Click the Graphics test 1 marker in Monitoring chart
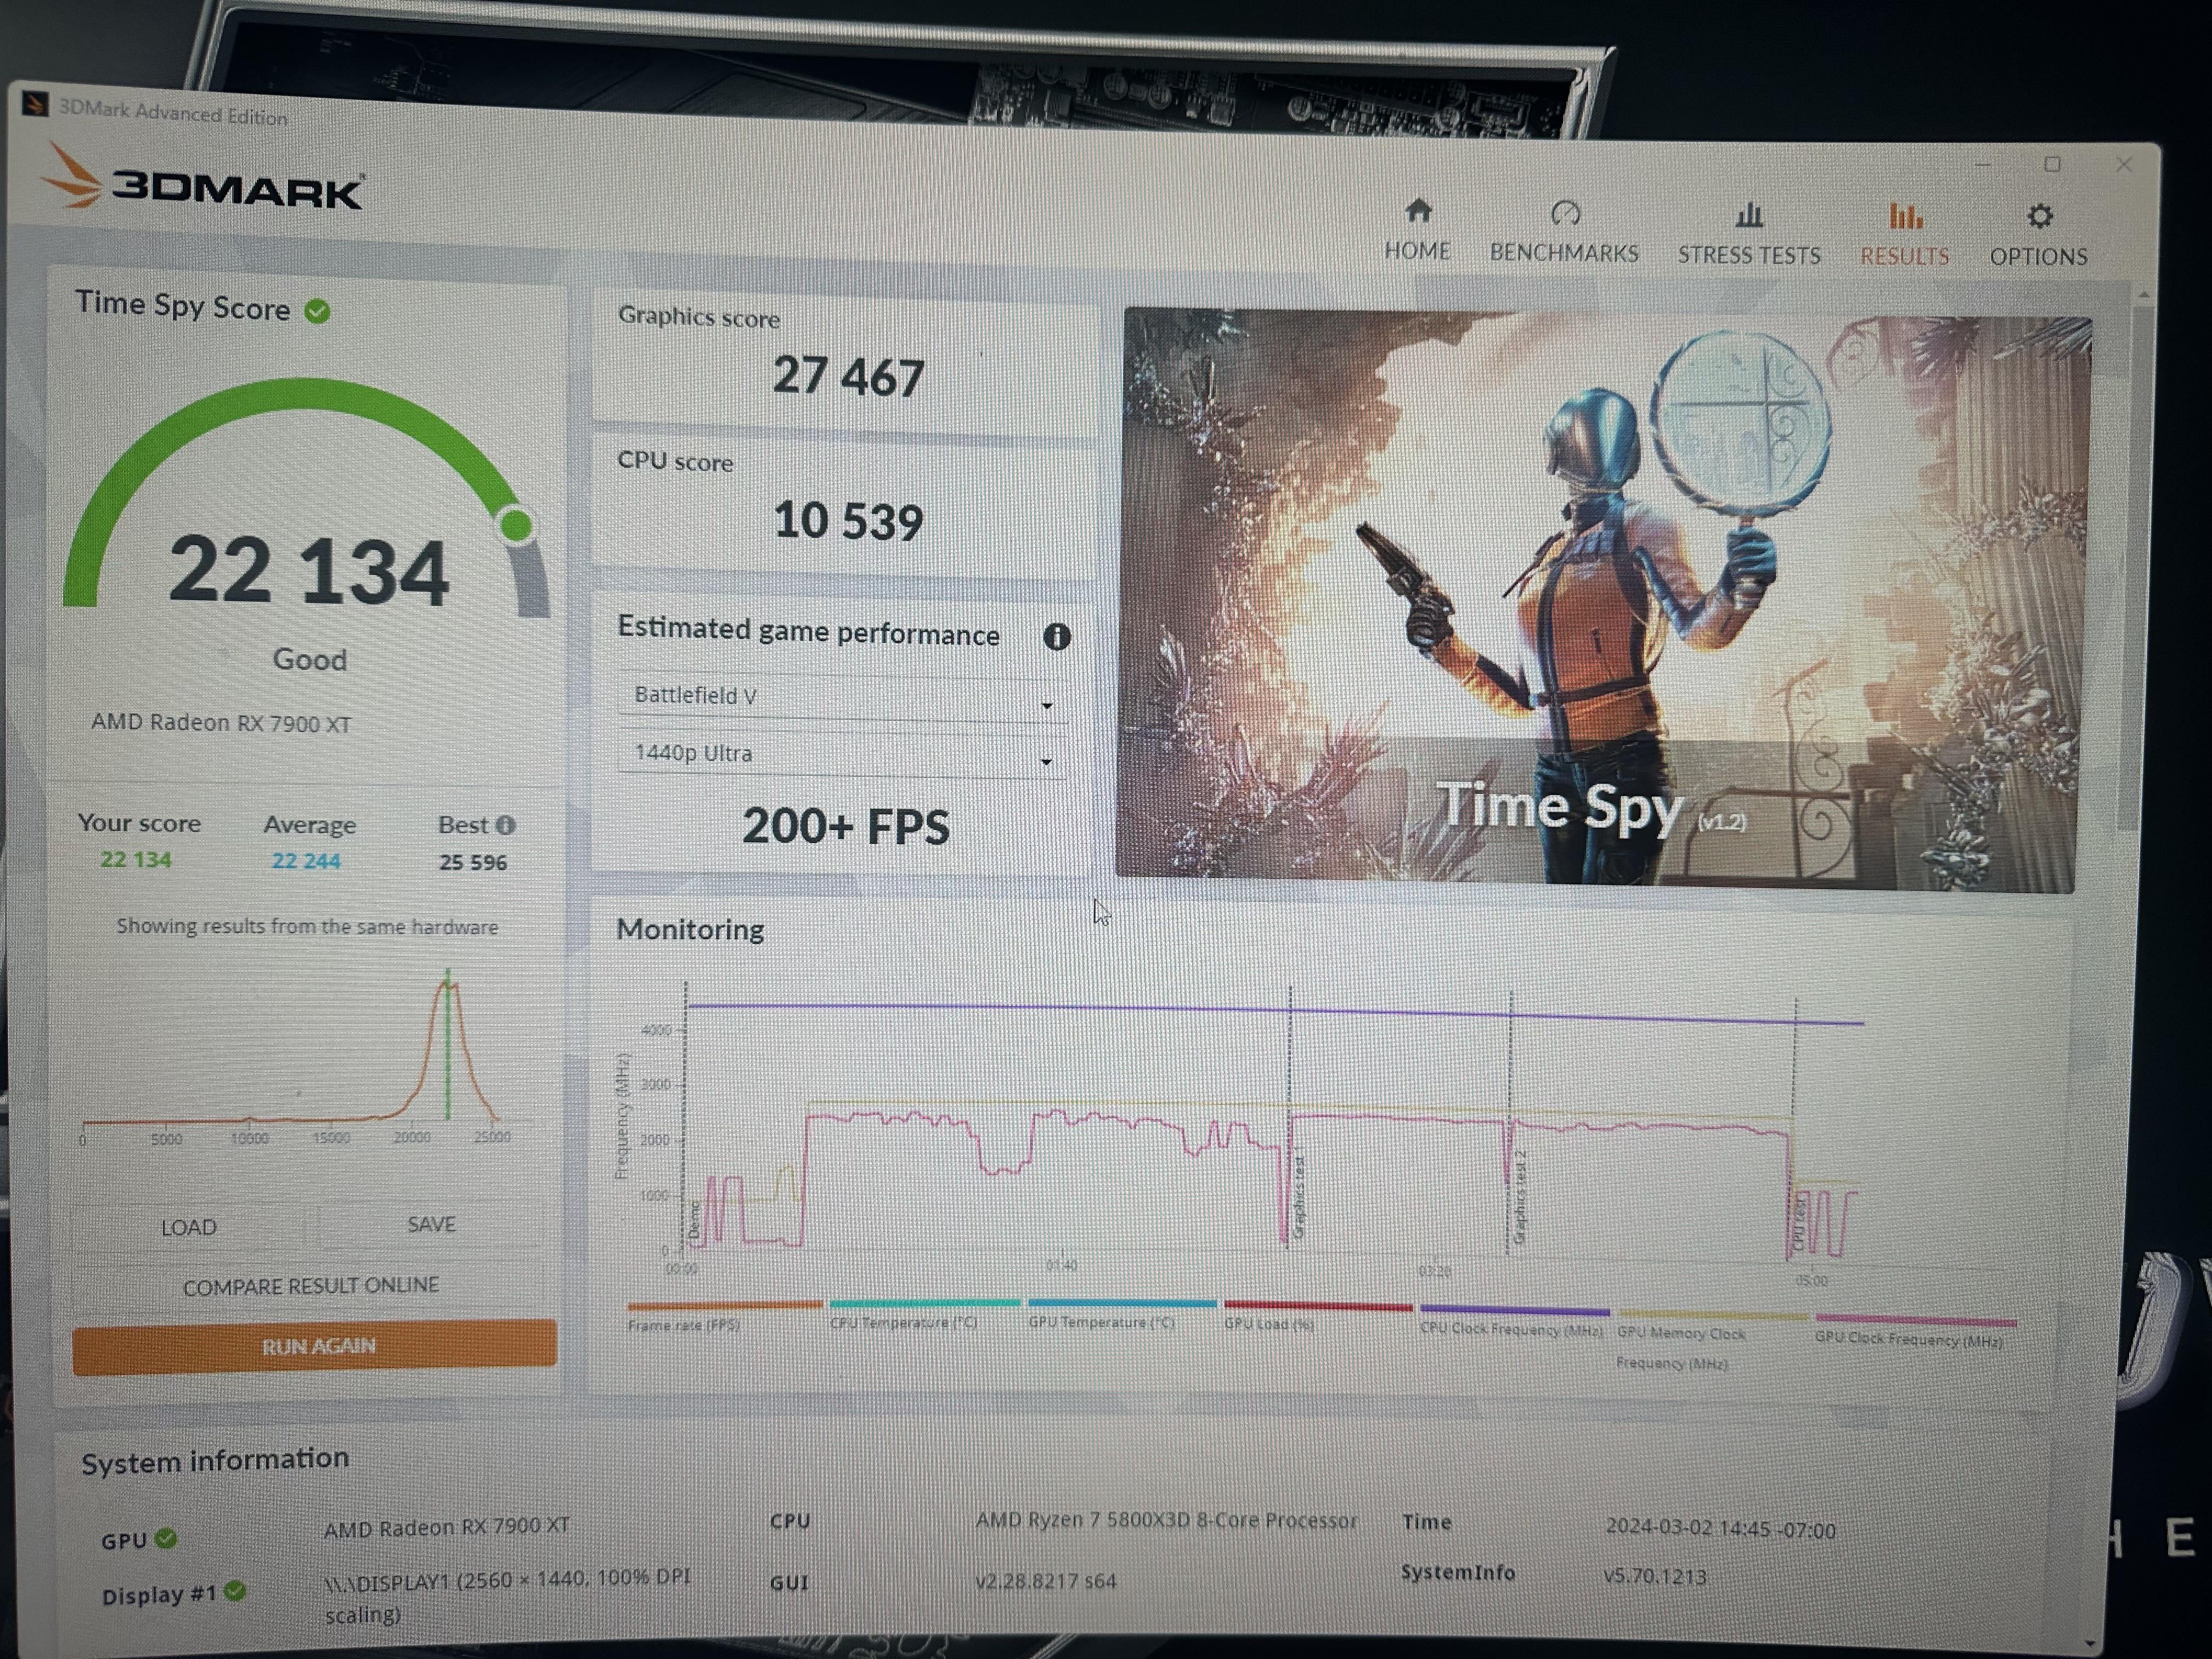 [x=1298, y=1198]
